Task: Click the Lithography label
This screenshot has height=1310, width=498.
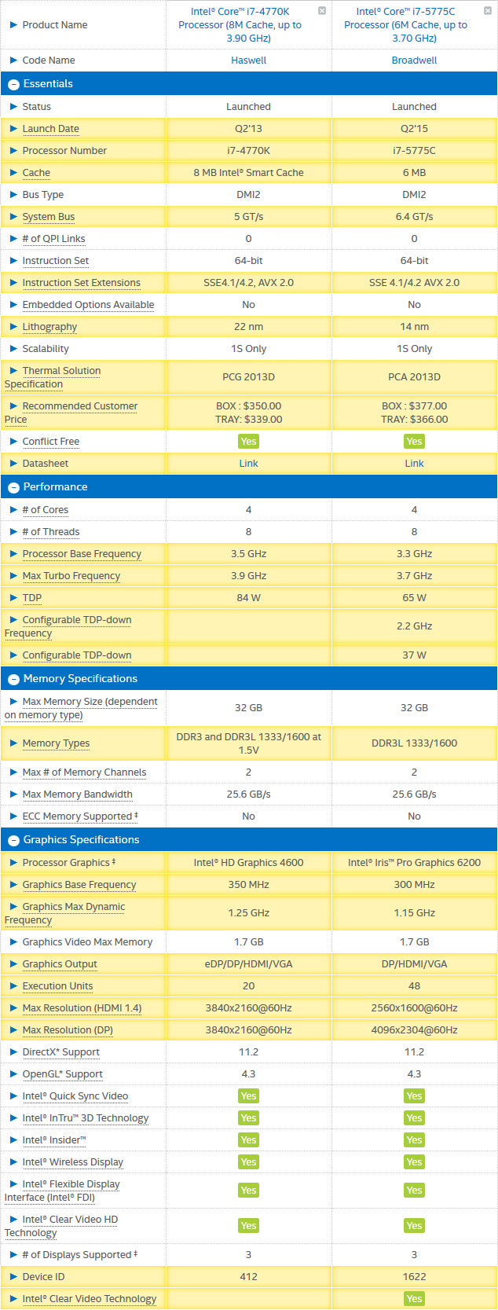Action: point(49,327)
